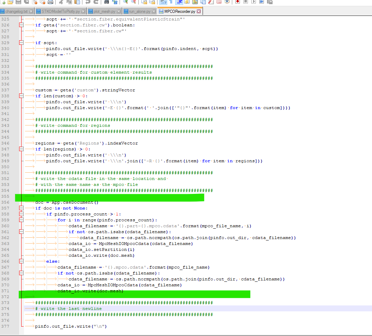Close the plot_mesh.py tab
Image resolution: width=372 pixels, height=336 pixels.
click(119, 11)
